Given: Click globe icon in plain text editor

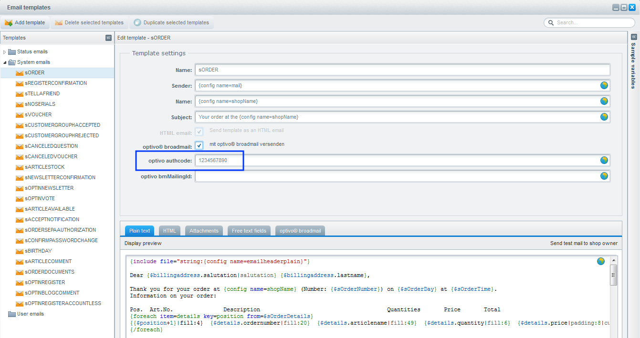Looking at the screenshot, I should pos(601,261).
